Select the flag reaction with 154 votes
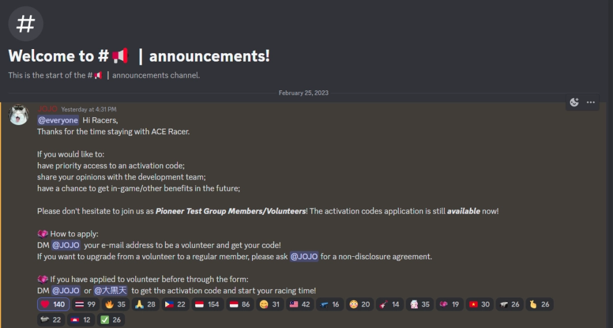The height and width of the screenshot is (328, 613). point(208,305)
